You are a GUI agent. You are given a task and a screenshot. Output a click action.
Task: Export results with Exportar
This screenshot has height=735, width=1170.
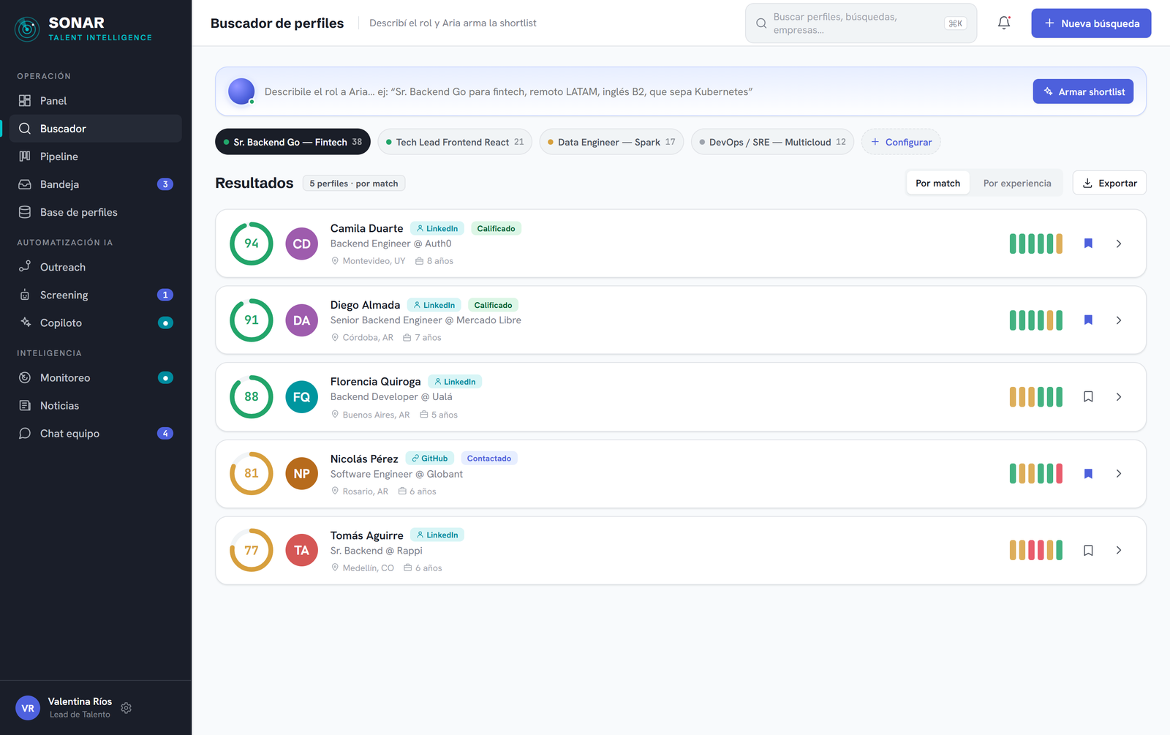click(1109, 183)
